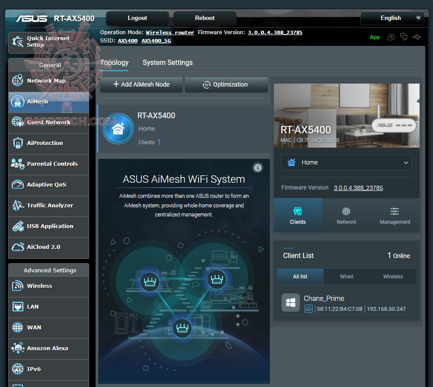Click the IPv6 icon
The width and height of the screenshot is (433, 387).
18,369
